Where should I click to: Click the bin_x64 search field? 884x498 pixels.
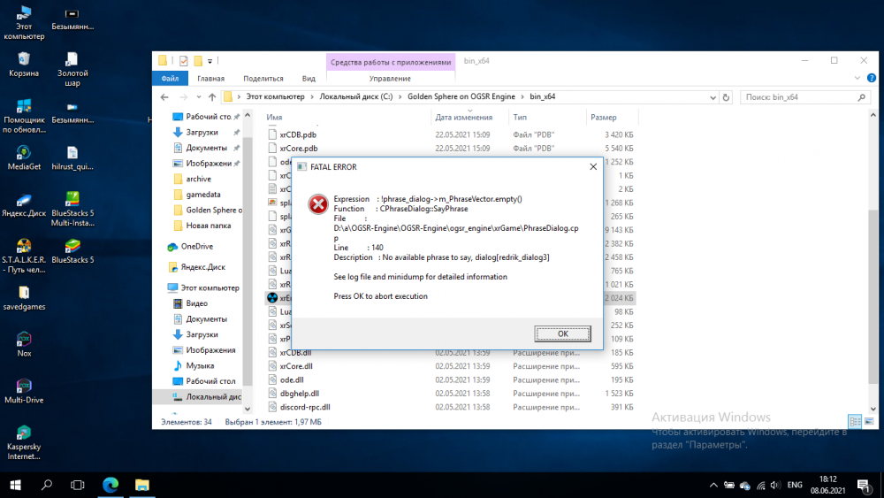800,96
